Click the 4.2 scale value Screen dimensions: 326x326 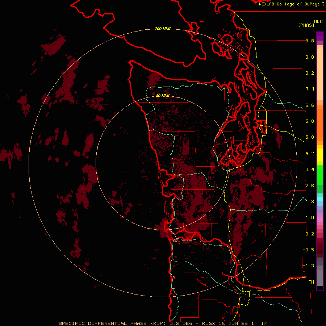(x=310, y=154)
